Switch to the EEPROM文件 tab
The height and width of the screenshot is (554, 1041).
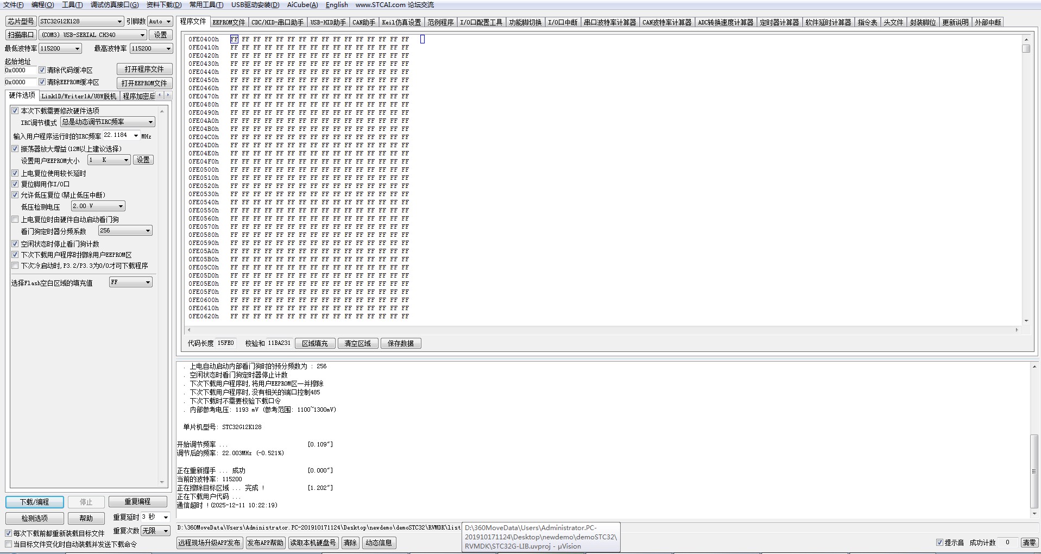(x=229, y=22)
